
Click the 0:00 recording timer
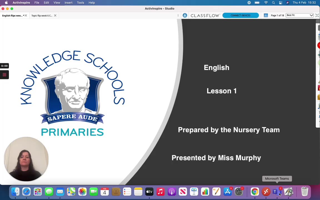pos(4,66)
